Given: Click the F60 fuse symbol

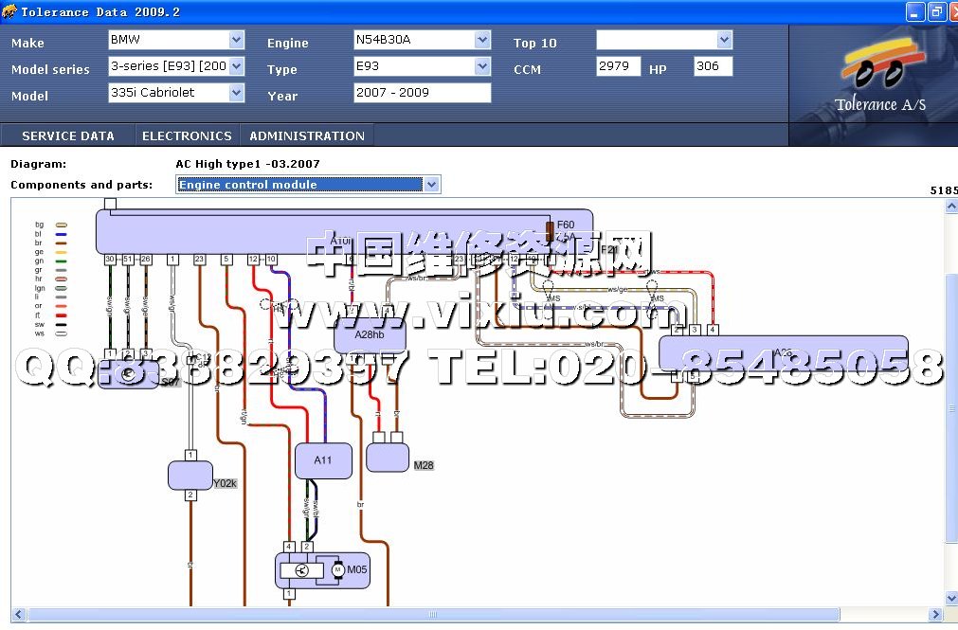Looking at the screenshot, I should pyautogui.click(x=550, y=230).
